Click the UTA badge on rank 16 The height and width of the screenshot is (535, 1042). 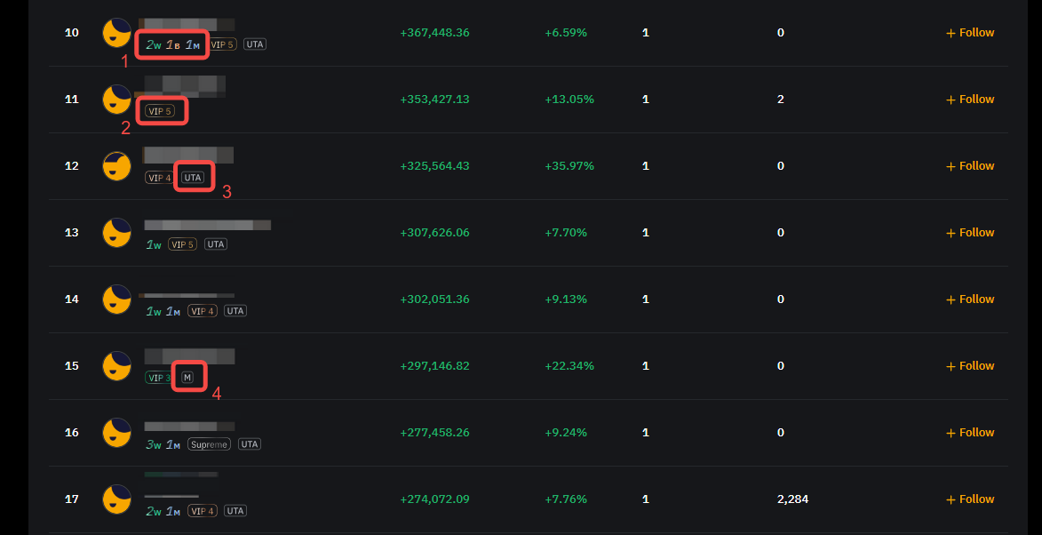[x=249, y=443]
